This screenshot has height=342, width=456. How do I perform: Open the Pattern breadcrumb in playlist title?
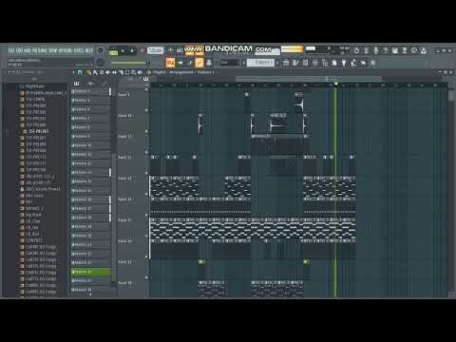click(x=206, y=72)
